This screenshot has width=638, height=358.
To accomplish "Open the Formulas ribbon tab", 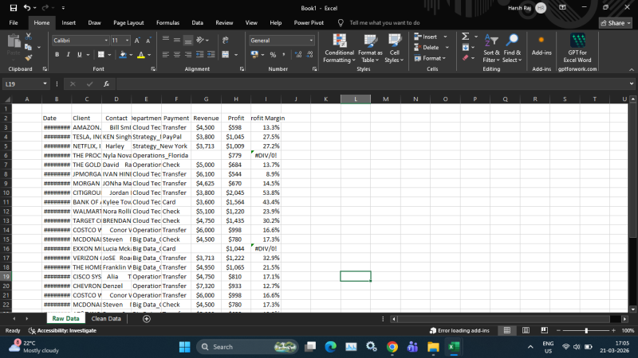I will [167, 23].
